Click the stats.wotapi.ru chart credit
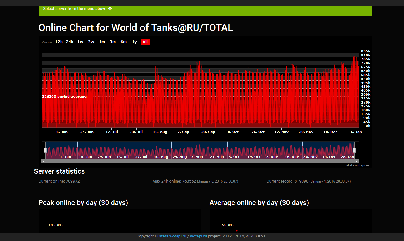The image size is (404, 241). tap(358, 165)
